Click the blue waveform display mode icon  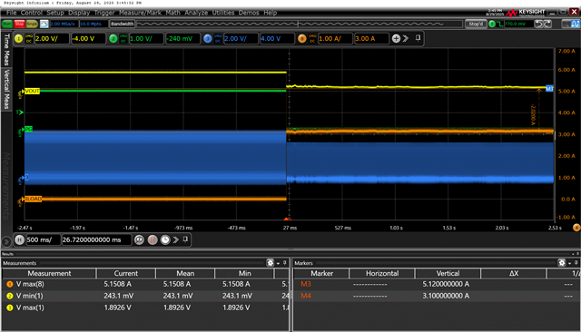tap(575, 24)
